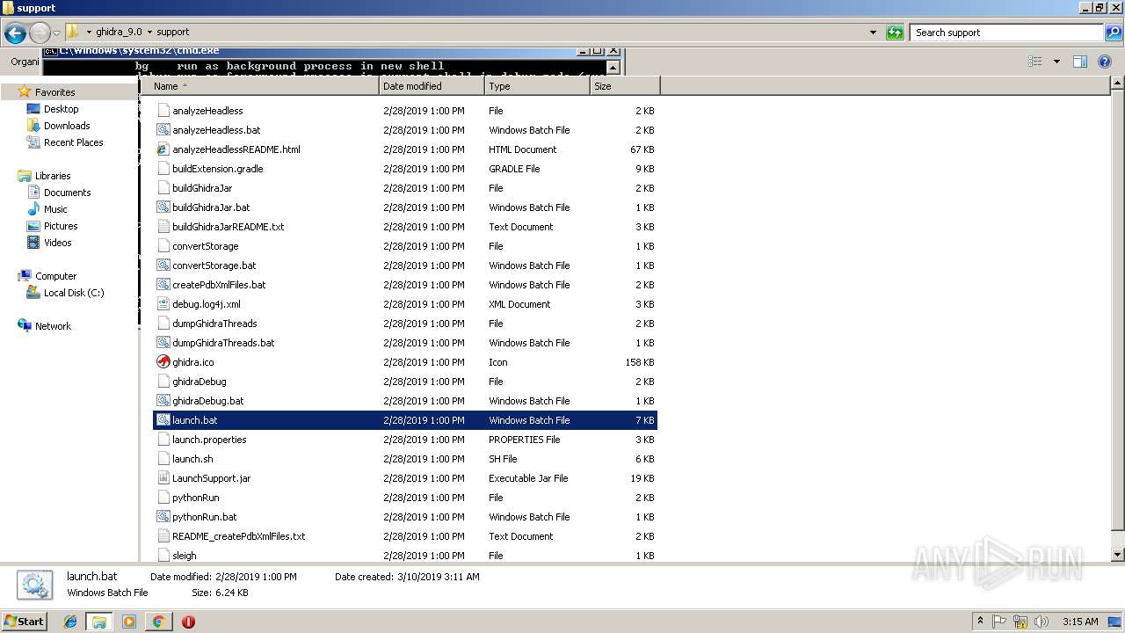Screen dimensions: 1125x633
Task: Open recent pages dropdown next to Forward
Action: [x=56, y=33]
